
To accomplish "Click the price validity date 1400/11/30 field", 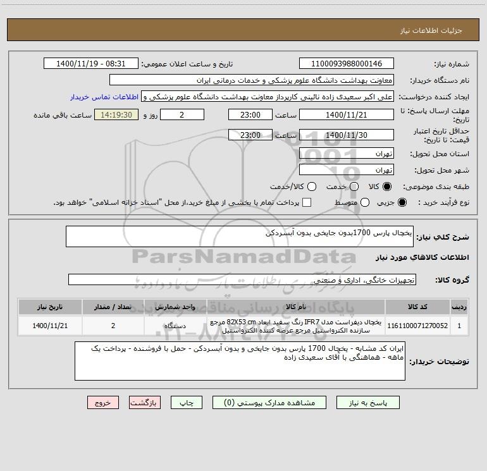I will pos(347,135).
